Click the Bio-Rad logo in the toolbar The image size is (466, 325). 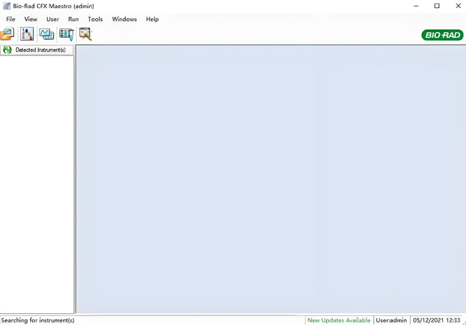coord(442,35)
